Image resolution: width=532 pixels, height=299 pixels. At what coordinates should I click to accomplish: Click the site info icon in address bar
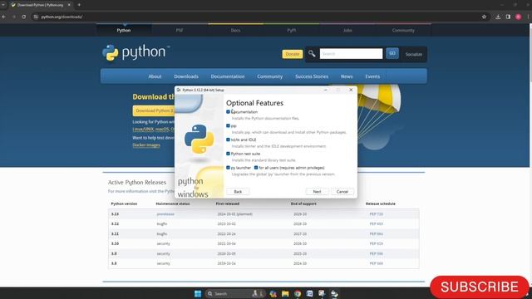coord(36,17)
